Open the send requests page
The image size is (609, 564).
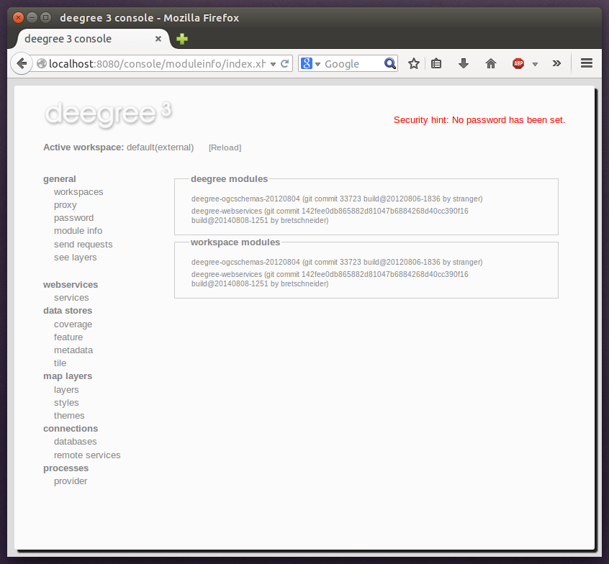point(83,244)
